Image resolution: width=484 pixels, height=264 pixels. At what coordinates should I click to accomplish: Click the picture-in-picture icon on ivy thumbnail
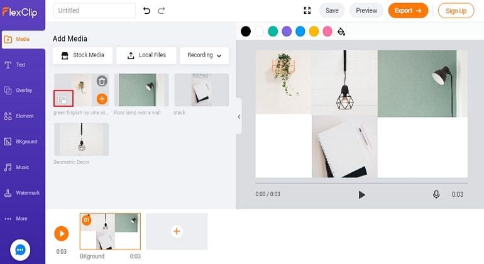click(63, 99)
